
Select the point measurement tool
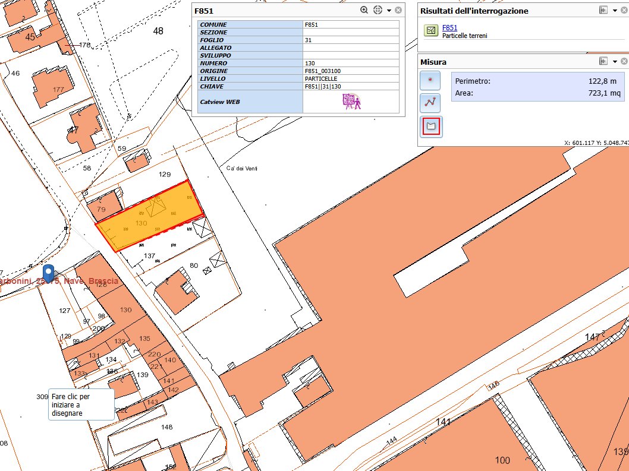click(430, 80)
